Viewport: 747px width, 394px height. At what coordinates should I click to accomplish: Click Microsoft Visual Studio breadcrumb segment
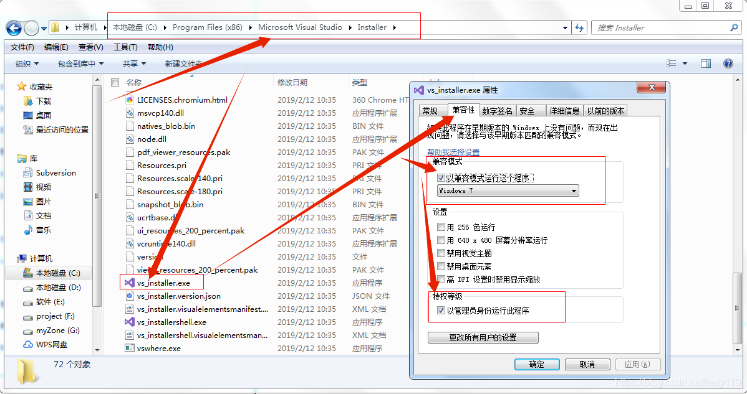300,27
